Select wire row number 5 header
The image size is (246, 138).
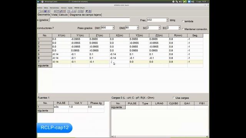coord(45,54)
